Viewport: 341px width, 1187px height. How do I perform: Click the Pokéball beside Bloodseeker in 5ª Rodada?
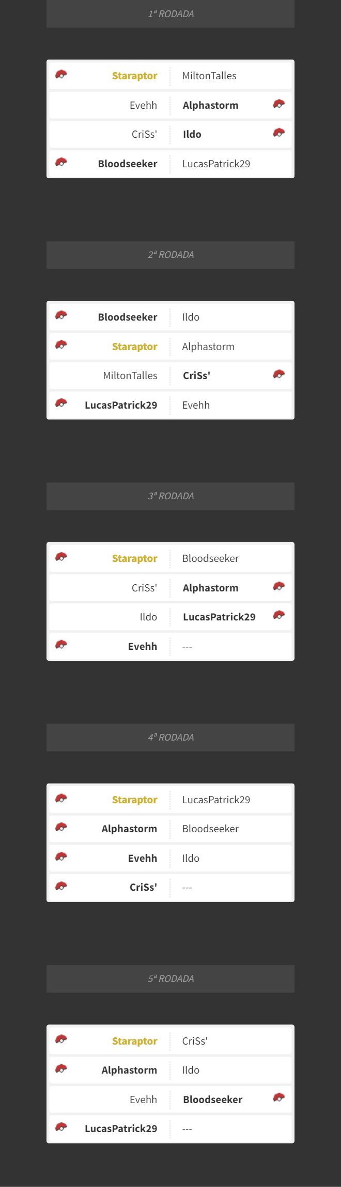[x=279, y=1098]
